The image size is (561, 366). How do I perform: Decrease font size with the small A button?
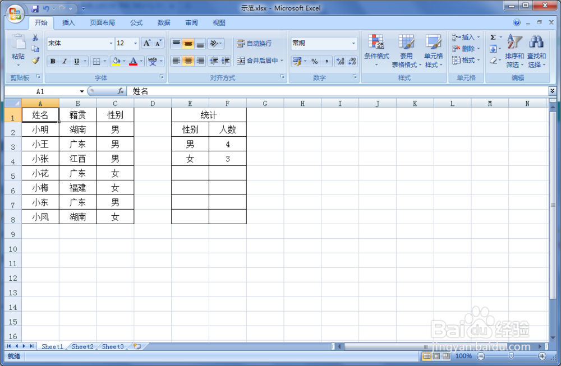click(x=158, y=43)
